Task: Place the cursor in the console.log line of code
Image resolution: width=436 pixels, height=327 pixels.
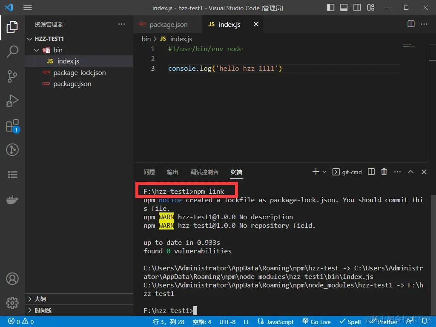Action: 225,69
